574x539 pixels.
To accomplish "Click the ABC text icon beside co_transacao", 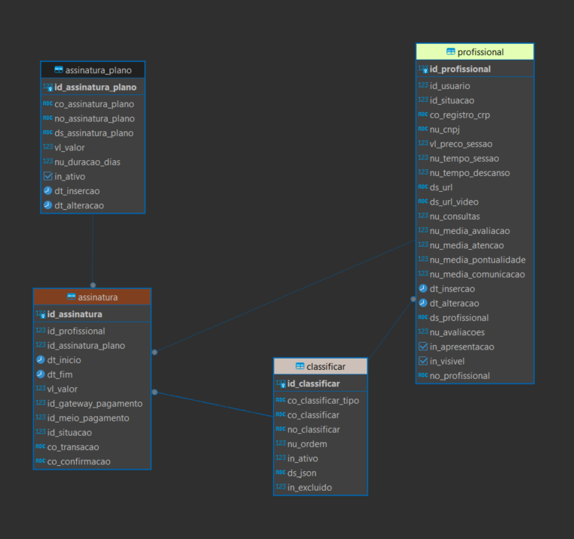I will coord(41,447).
